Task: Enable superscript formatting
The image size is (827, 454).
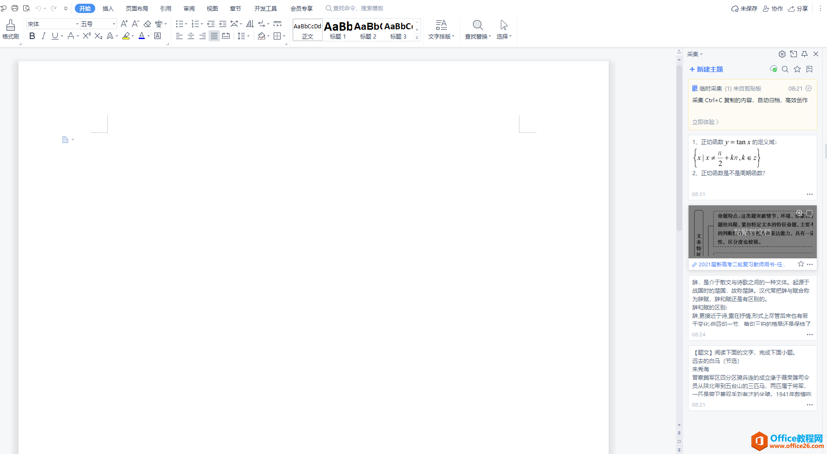Action: point(86,36)
